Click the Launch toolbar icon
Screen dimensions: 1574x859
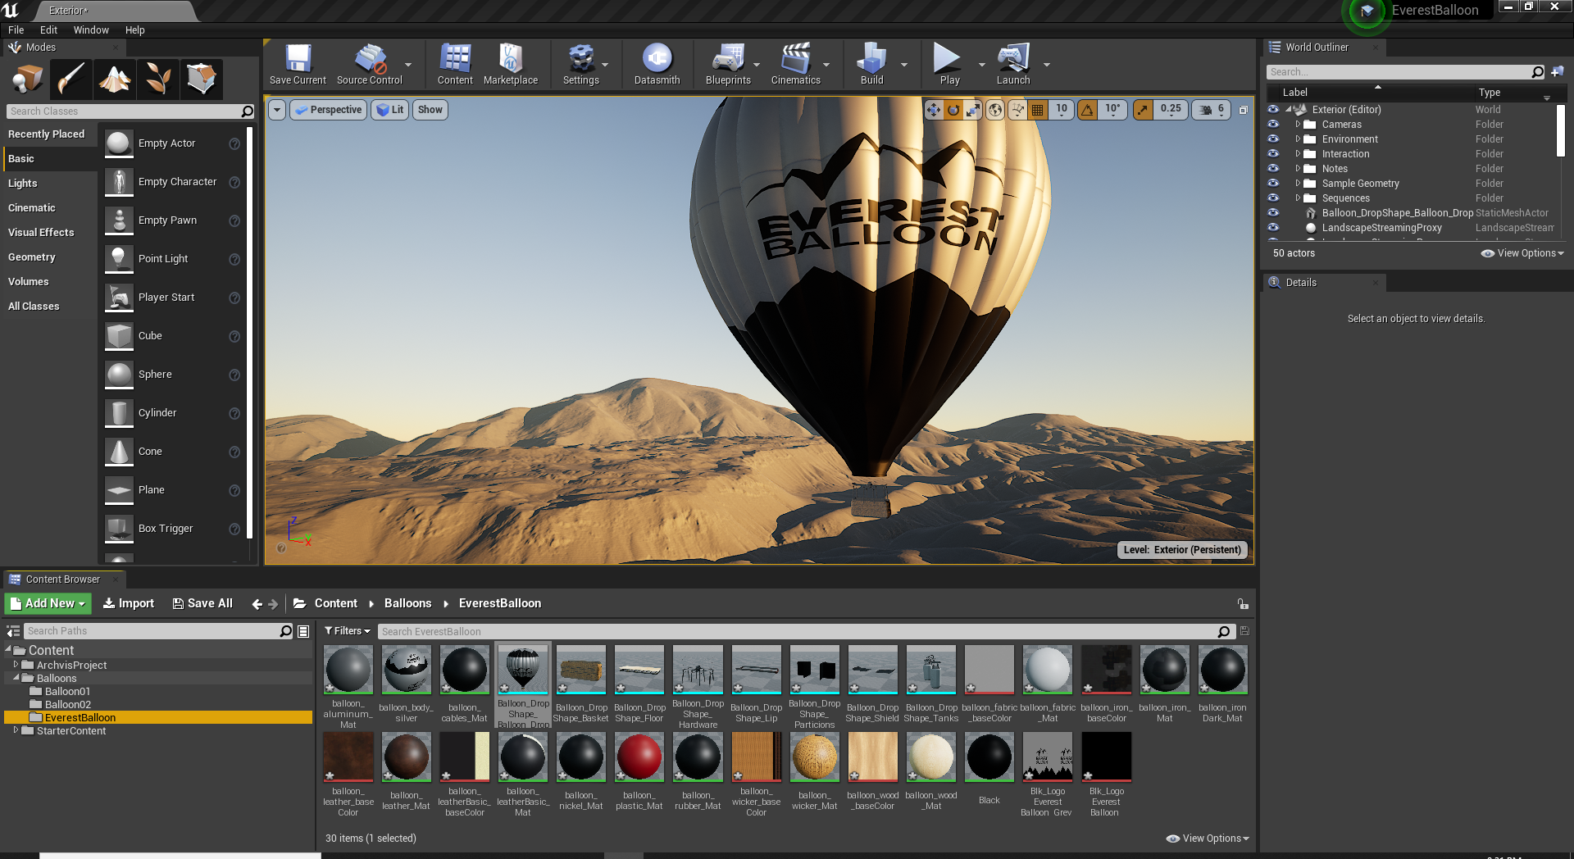pos(1013,64)
